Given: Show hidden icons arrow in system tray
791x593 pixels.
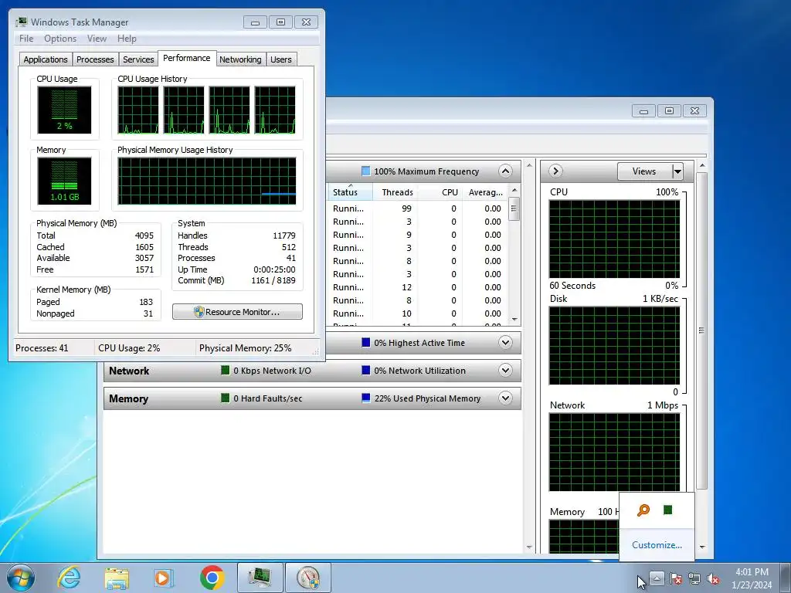Looking at the screenshot, I should coord(657,578).
